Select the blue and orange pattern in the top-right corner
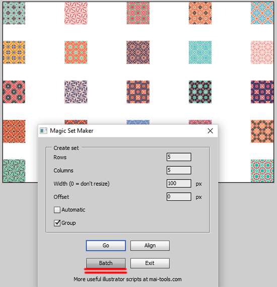 pos(262,13)
